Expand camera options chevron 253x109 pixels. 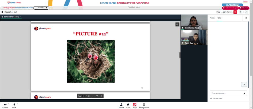[x=8, y=104]
